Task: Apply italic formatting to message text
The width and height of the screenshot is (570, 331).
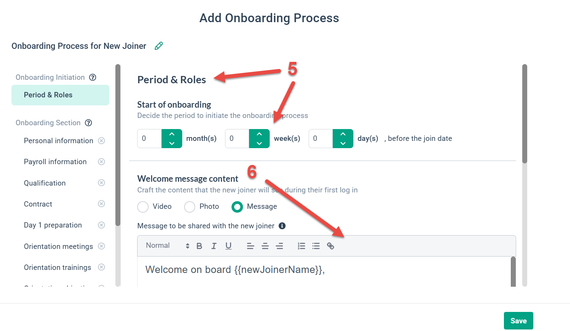Action: (x=214, y=246)
